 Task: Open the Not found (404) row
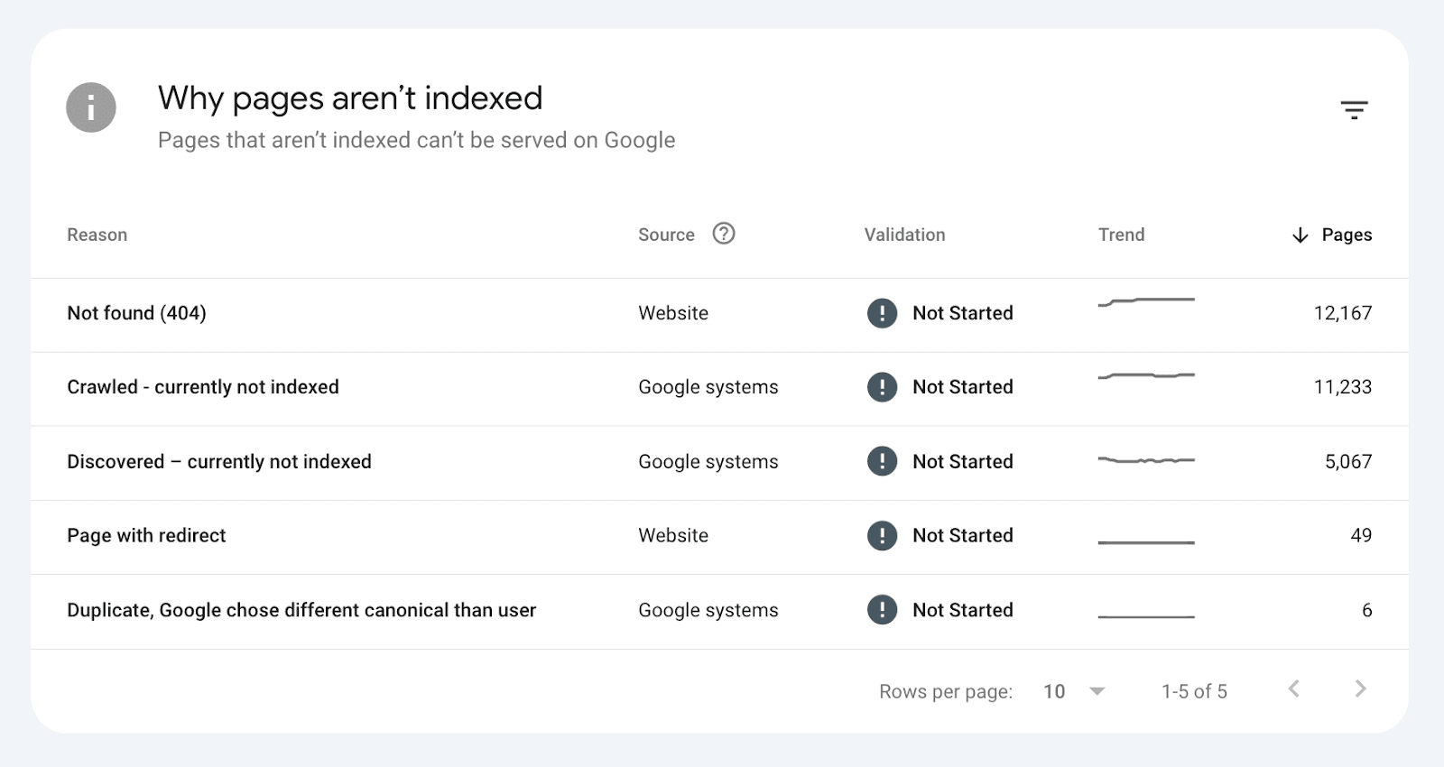tap(136, 313)
